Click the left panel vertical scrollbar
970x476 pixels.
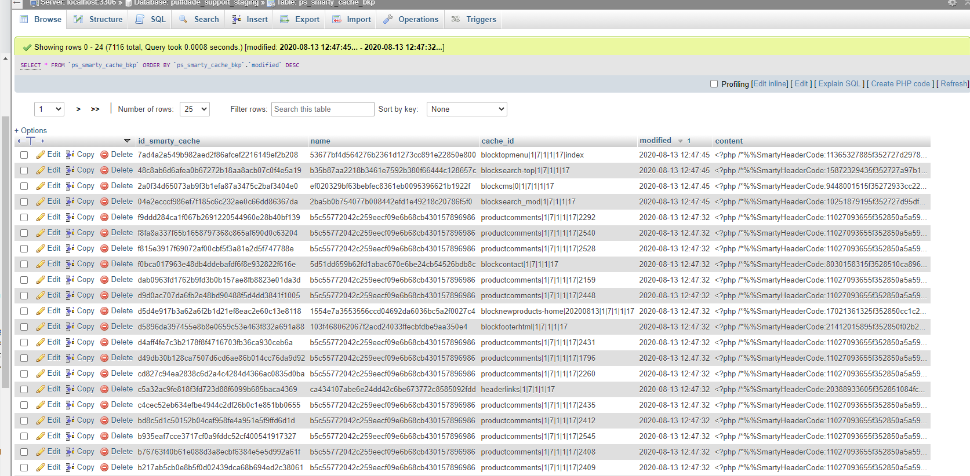(5, 252)
